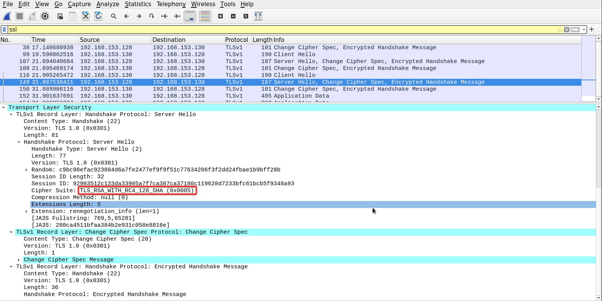
Task: Click the blue shark fin start capture icon
Action: pos(7,16)
